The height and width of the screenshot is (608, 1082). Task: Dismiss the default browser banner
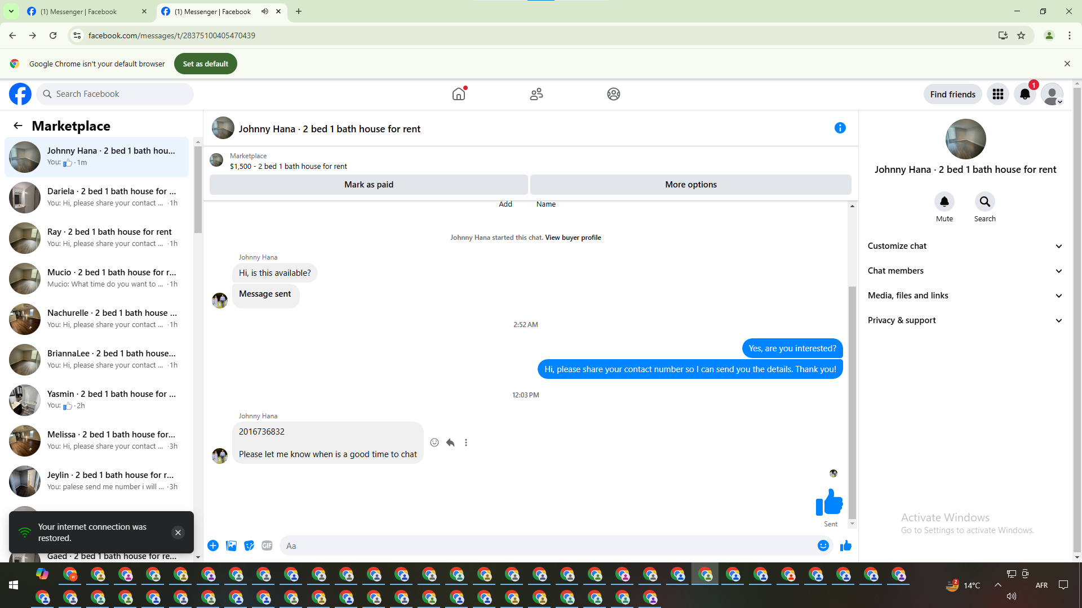click(x=1067, y=64)
